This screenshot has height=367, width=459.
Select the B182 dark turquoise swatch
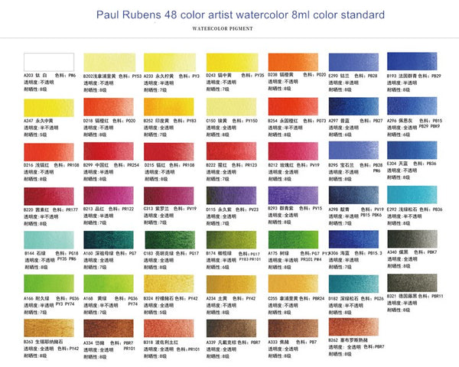pyautogui.click(x=352, y=283)
